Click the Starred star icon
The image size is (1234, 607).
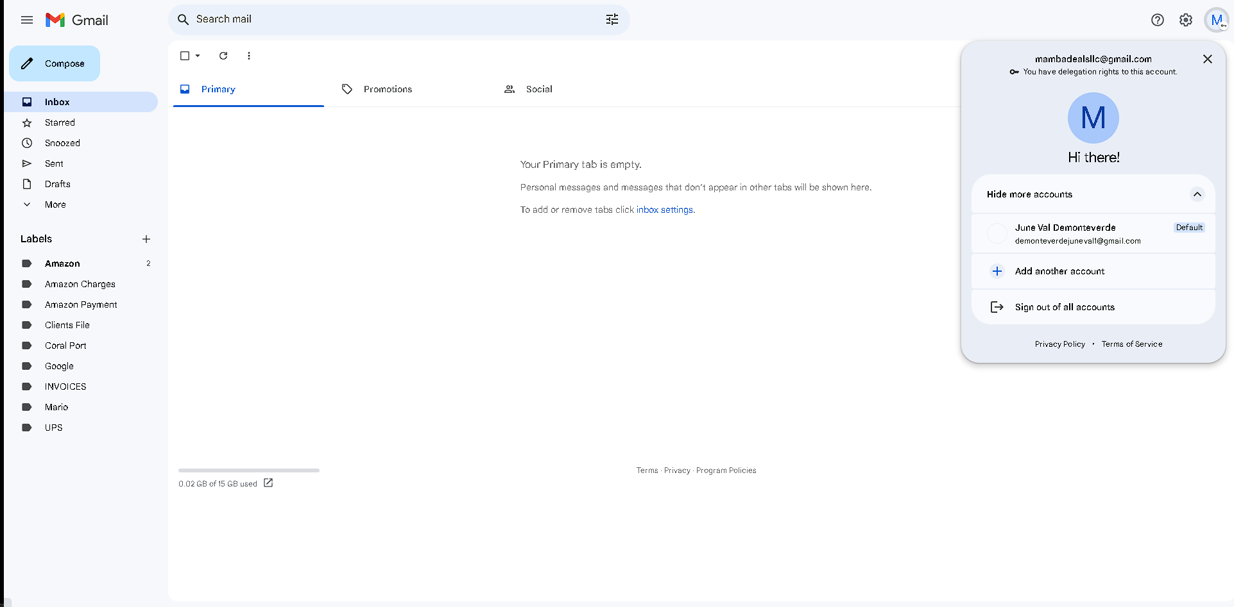[x=27, y=122]
